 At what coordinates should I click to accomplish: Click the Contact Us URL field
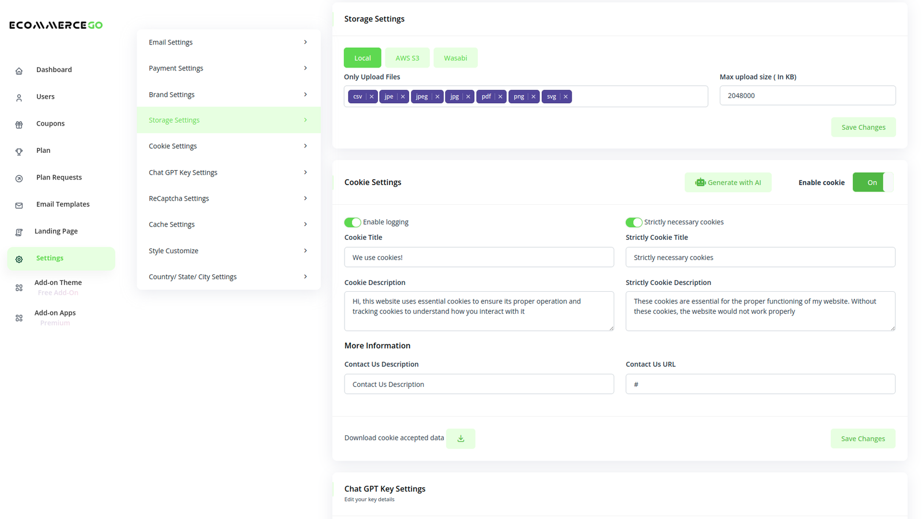pyautogui.click(x=760, y=384)
